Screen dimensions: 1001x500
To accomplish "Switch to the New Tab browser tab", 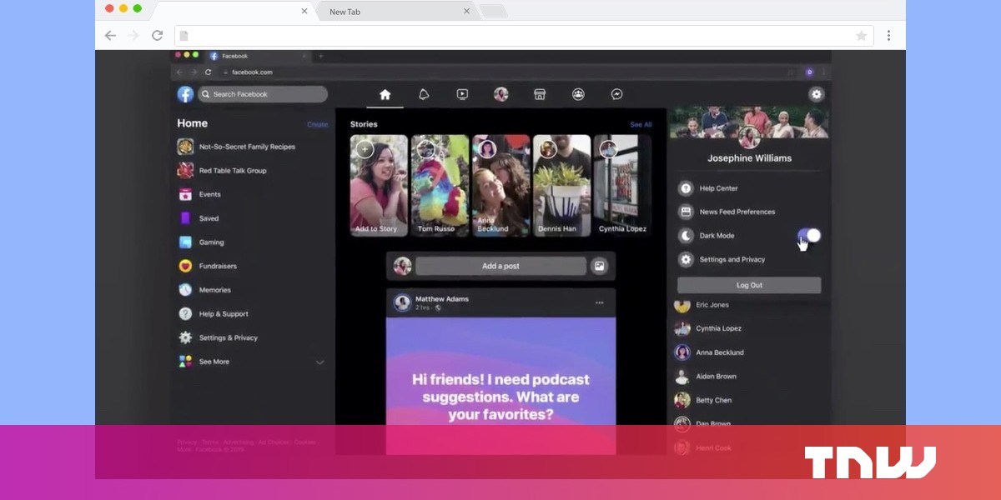I will pyautogui.click(x=395, y=12).
